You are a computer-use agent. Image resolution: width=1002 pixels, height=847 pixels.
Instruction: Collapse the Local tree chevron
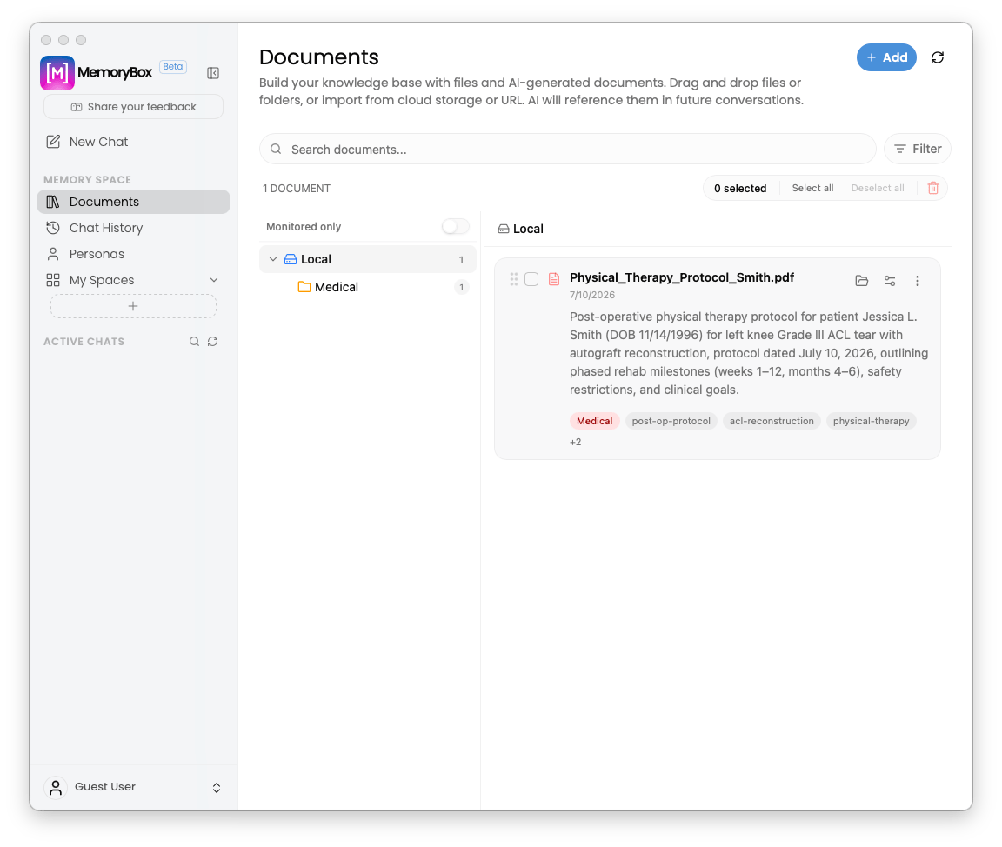click(x=273, y=259)
